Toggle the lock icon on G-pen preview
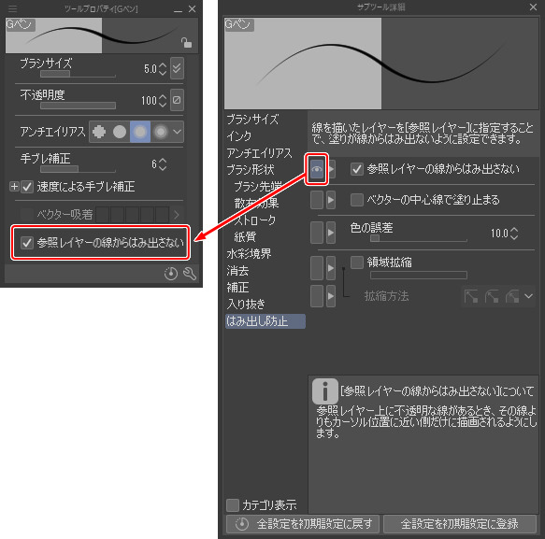This screenshot has width=545, height=539. pyautogui.click(x=186, y=43)
